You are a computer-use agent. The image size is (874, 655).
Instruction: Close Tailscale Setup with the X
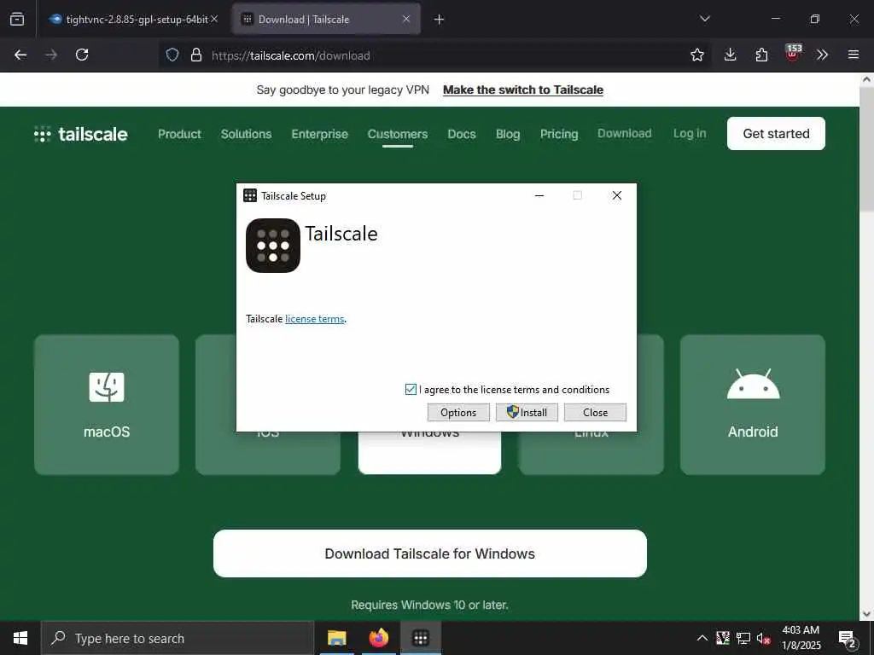(x=617, y=195)
